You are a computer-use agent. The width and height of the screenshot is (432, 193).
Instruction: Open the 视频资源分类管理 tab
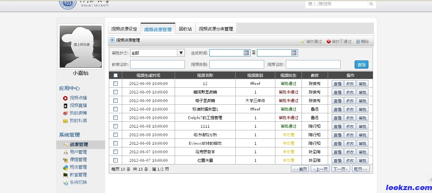(216, 29)
